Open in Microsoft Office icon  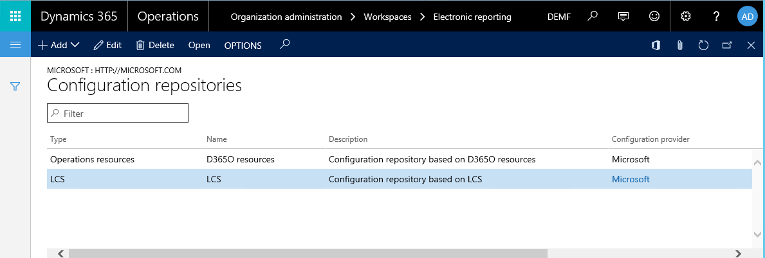tap(656, 46)
